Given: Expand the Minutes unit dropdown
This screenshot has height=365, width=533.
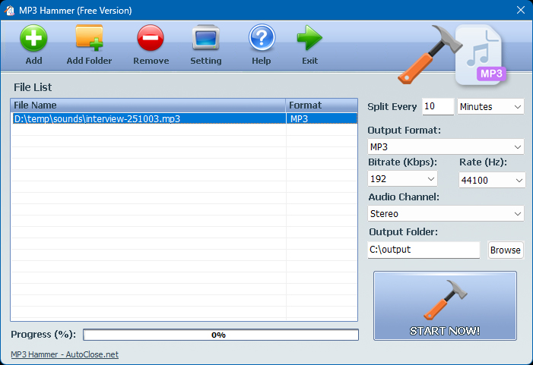Looking at the screenshot, I should click(x=491, y=107).
